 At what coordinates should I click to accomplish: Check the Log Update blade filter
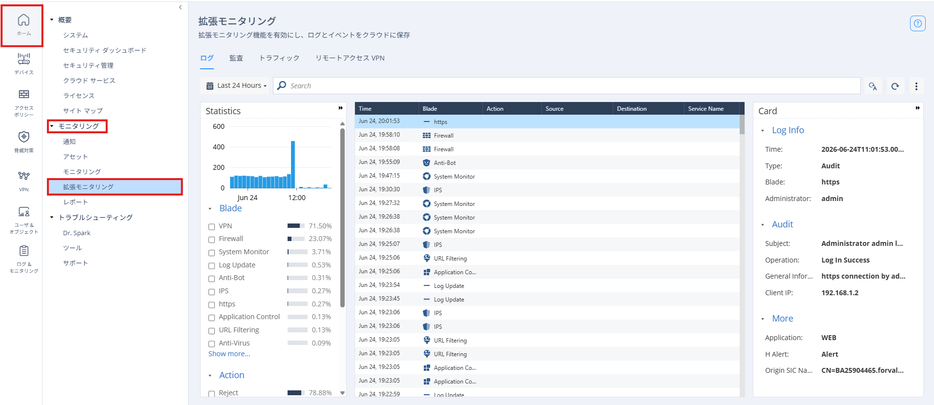211,265
